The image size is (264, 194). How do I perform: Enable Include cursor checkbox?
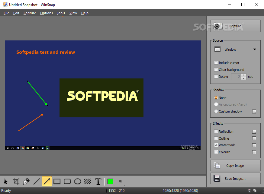216,63
